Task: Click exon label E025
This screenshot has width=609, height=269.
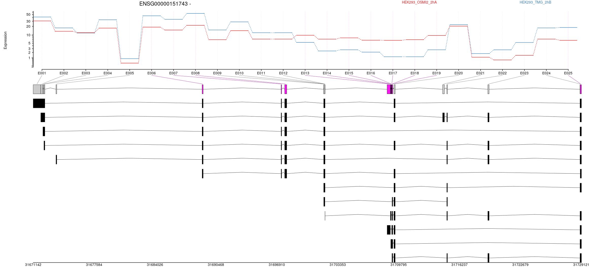Action: pyautogui.click(x=568, y=73)
